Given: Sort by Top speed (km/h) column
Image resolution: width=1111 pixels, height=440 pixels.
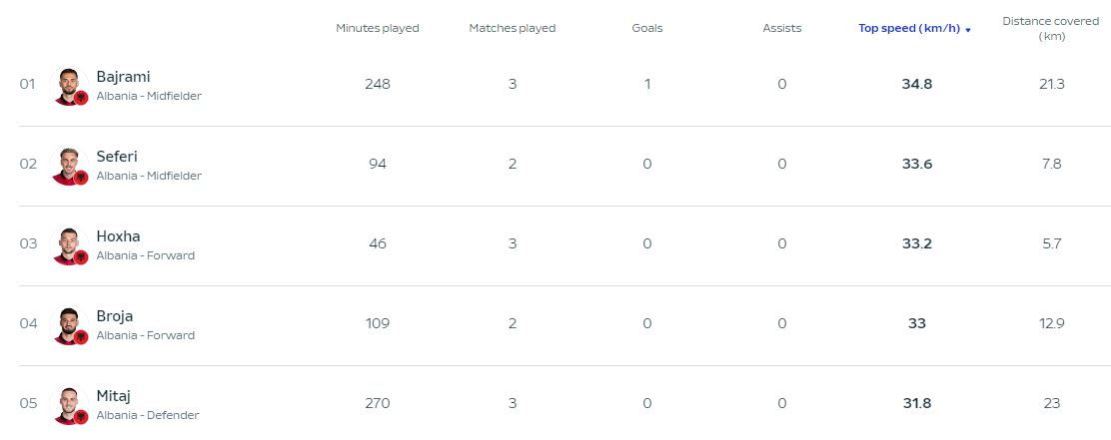Looking at the screenshot, I should [909, 28].
